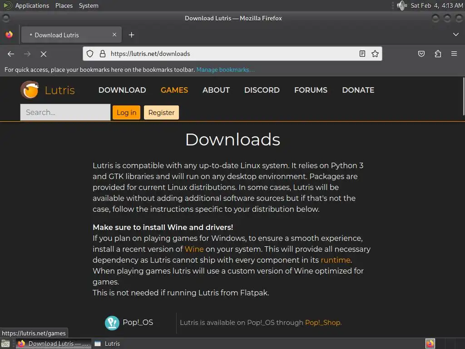The image size is (465, 349).
Task: Bookmark this page with the star icon
Action: click(375, 54)
